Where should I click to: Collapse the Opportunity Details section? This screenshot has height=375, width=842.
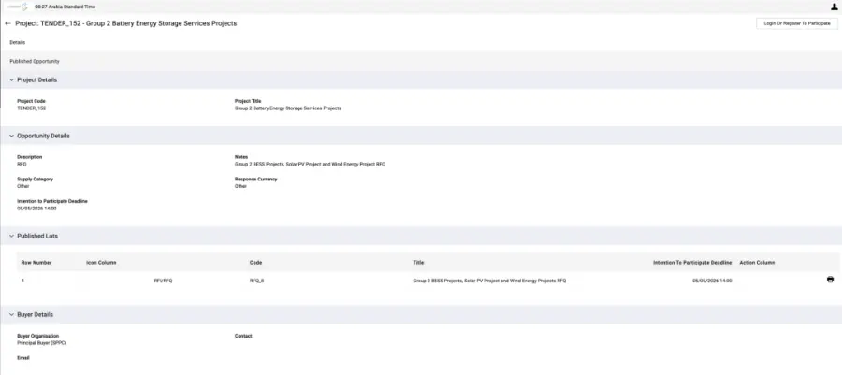pos(12,136)
